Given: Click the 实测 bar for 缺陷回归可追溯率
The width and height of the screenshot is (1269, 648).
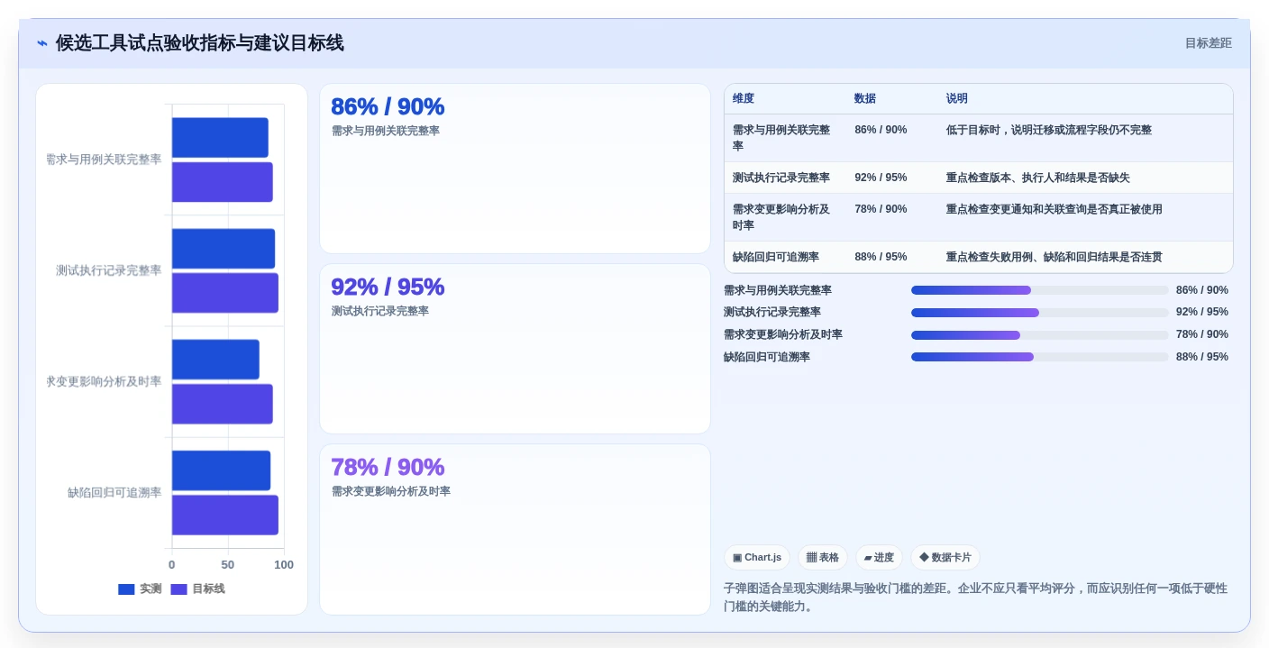Looking at the screenshot, I should (x=221, y=470).
